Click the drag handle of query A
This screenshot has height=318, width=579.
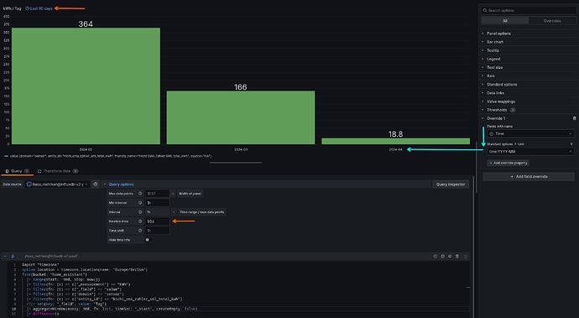click(465, 256)
